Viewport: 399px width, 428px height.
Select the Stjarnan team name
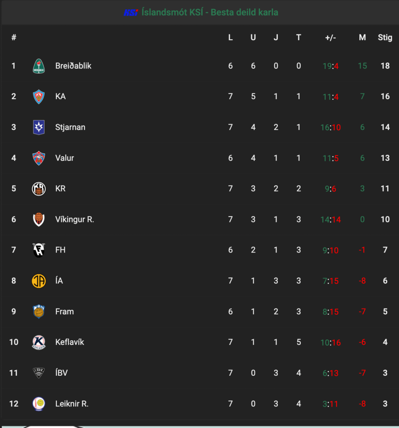[70, 127]
